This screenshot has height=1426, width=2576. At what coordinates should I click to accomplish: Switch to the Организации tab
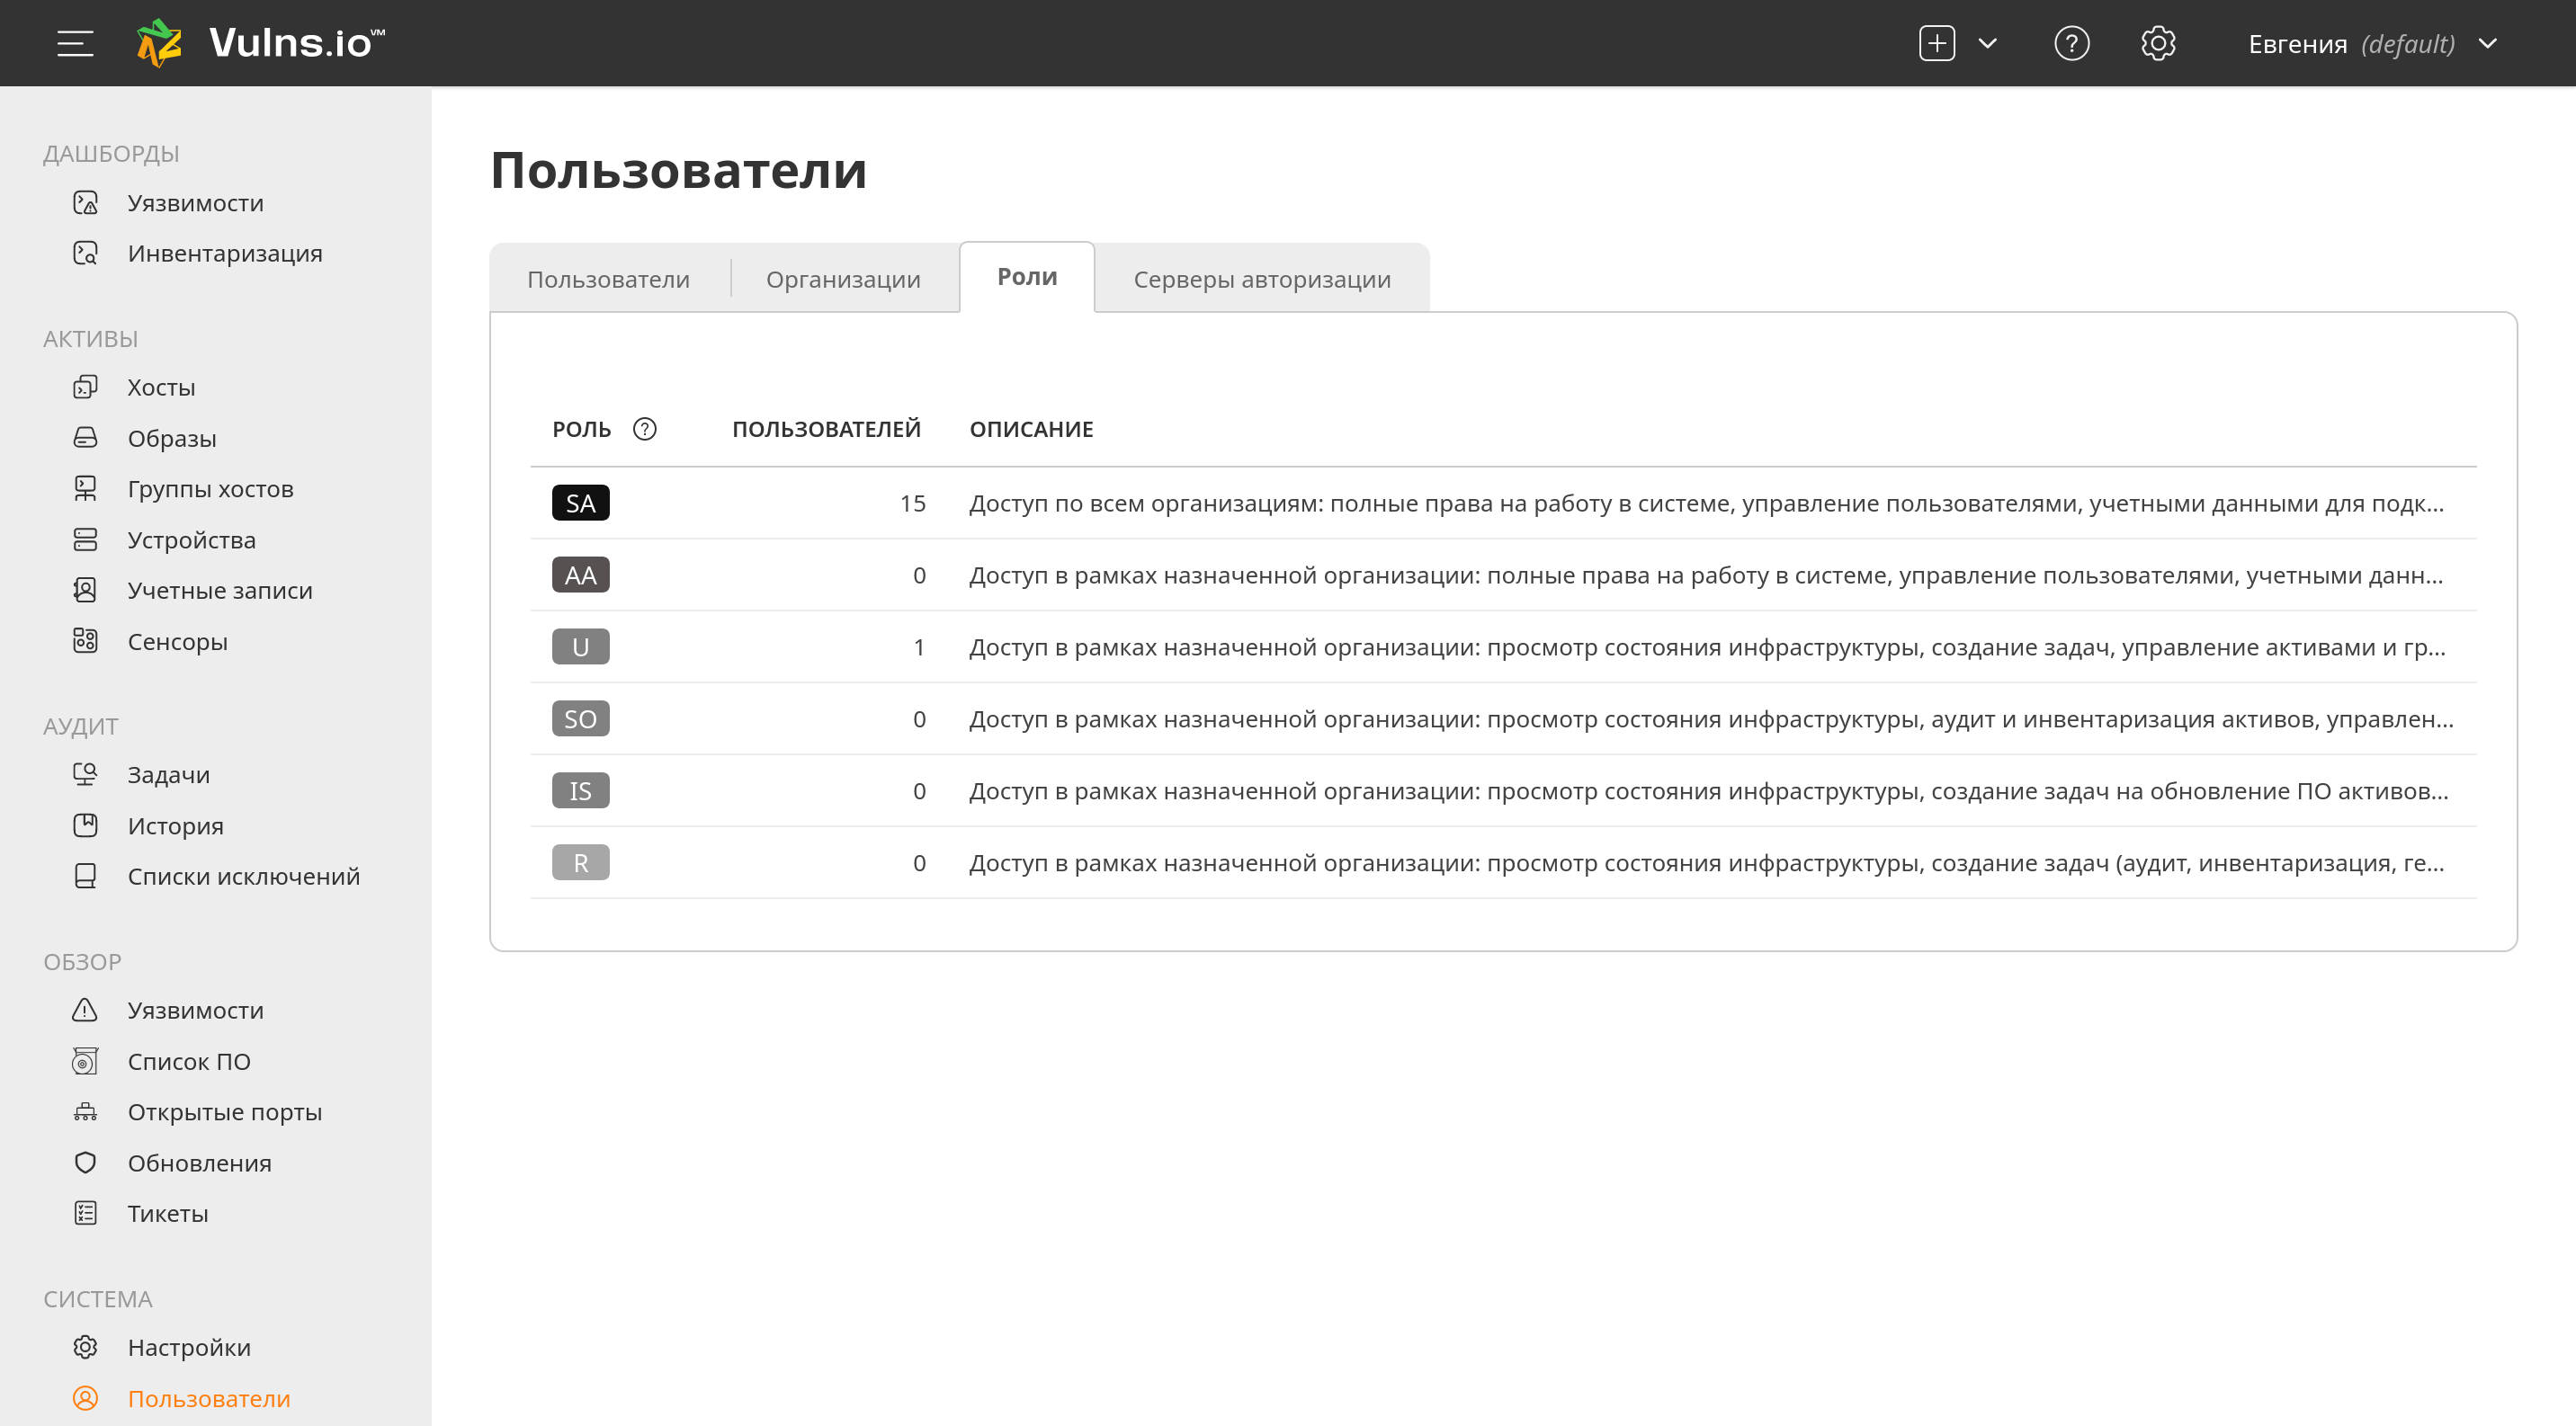click(x=843, y=279)
